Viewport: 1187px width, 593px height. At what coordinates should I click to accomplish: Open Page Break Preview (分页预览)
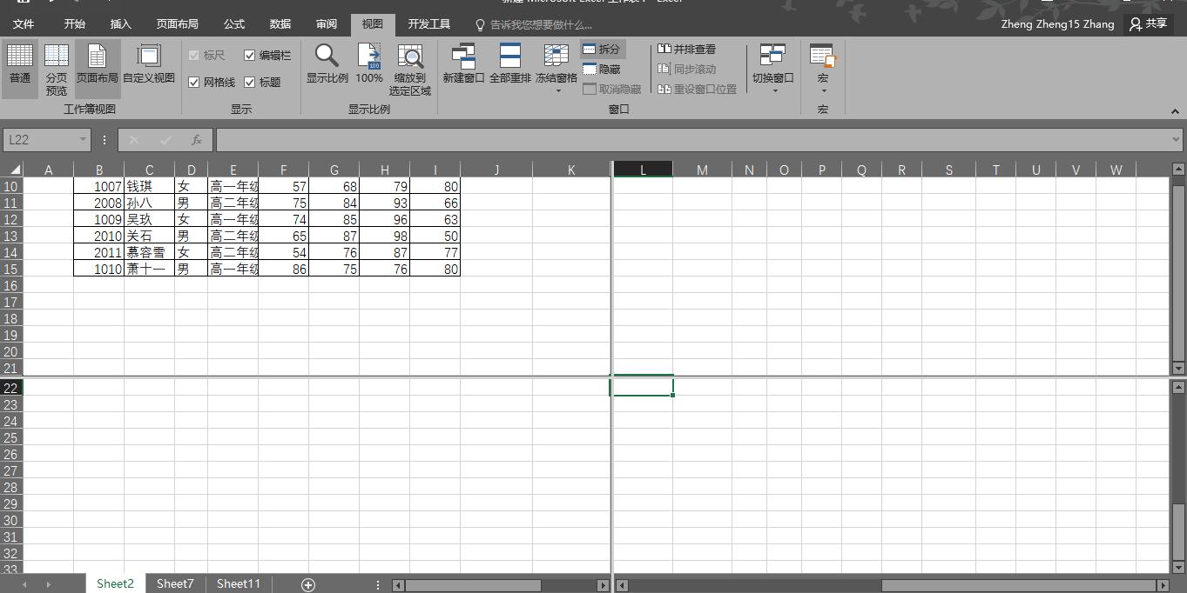pyautogui.click(x=57, y=70)
